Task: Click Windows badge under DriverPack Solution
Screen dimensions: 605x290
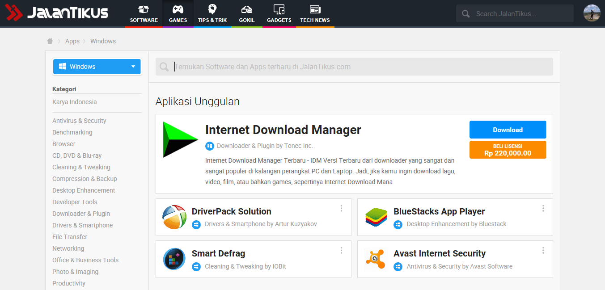Action: (196, 224)
